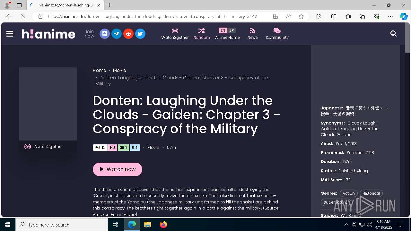Open the Telegram channel icon
Screen dimensions: 411x231
point(117,34)
